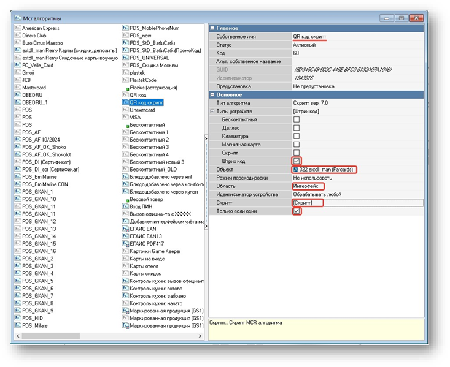Click the Скрипт property input field

356,202
